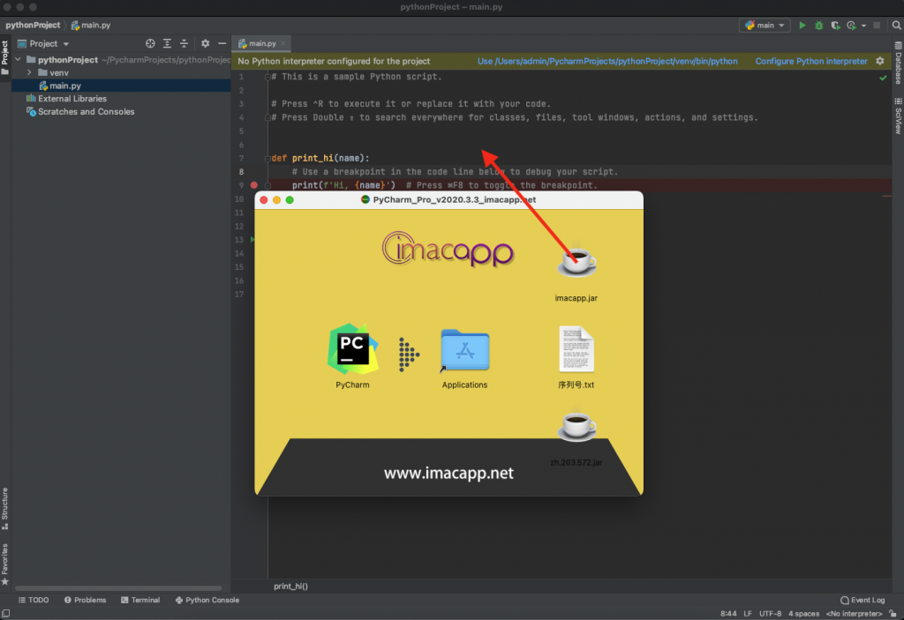Click main.py in navigation breadcrumb

coord(91,26)
